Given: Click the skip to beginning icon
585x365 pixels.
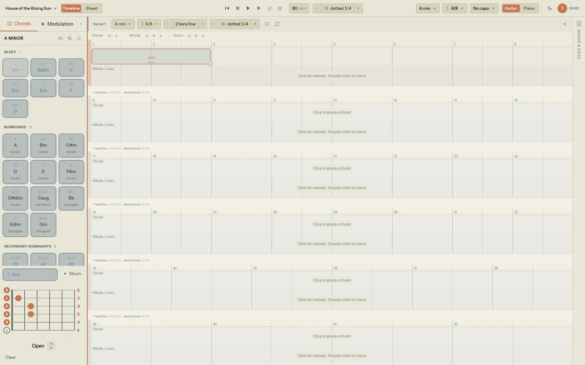Looking at the screenshot, I should coord(227,8).
